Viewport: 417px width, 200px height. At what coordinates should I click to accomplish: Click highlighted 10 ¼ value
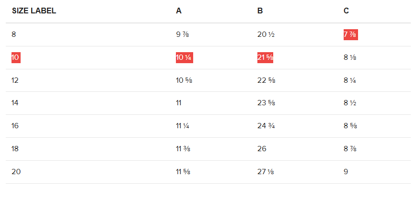[185, 57]
